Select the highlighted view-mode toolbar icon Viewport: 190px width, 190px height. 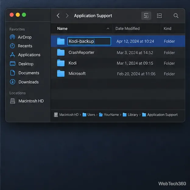point(146,16)
